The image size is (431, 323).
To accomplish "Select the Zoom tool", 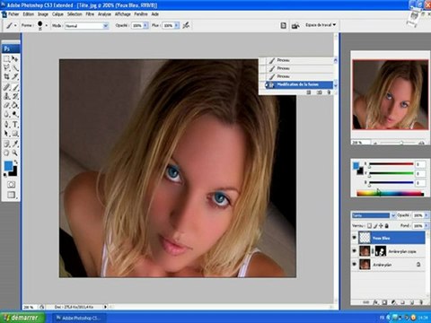I will point(15,153).
